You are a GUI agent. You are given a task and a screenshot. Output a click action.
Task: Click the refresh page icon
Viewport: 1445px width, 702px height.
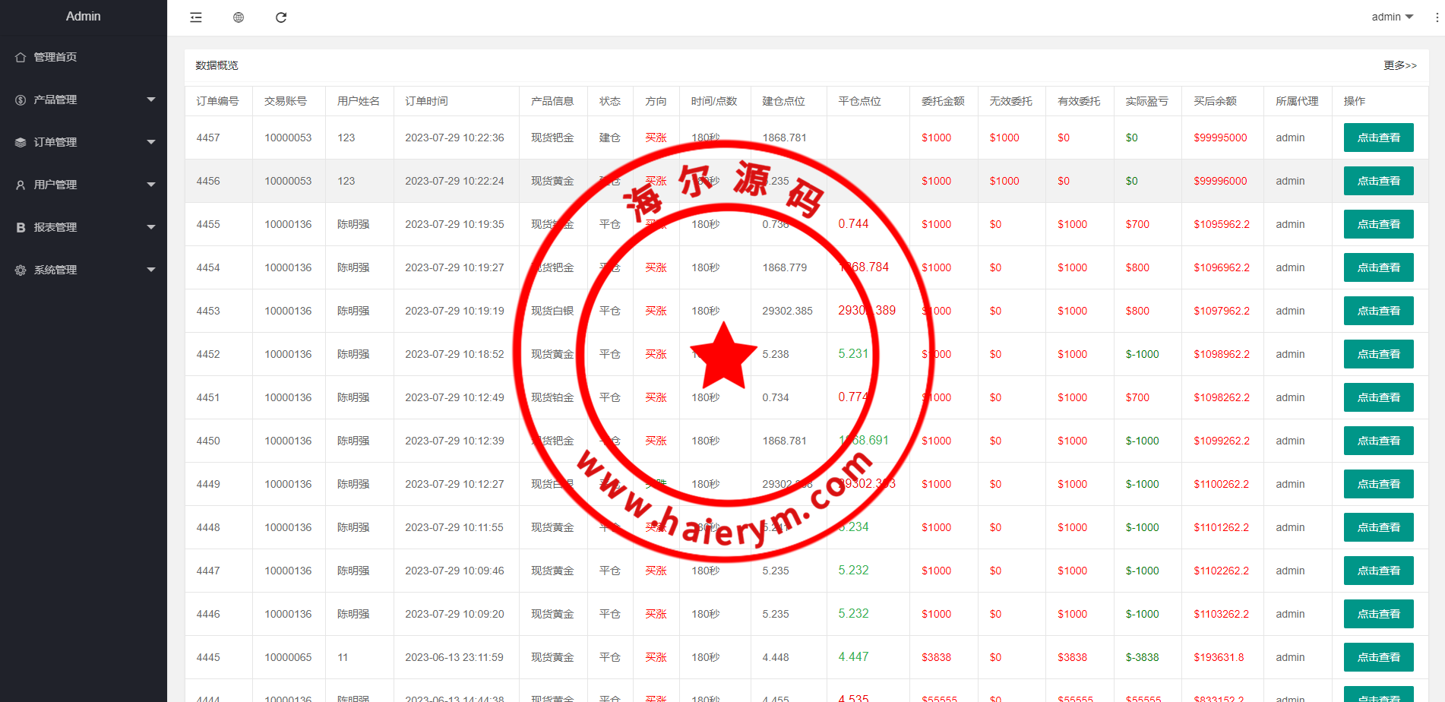pyautogui.click(x=281, y=17)
